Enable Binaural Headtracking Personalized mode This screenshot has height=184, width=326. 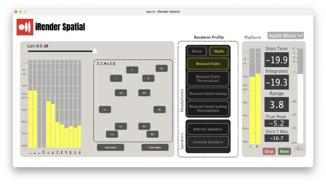tap(208, 108)
